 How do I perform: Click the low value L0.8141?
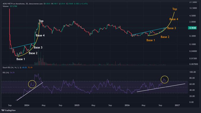coord(62,4)
